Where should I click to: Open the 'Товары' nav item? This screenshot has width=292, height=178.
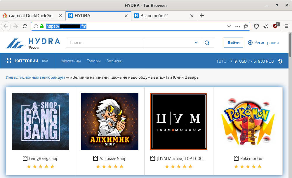pyautogui.click(x=93, y=61)
